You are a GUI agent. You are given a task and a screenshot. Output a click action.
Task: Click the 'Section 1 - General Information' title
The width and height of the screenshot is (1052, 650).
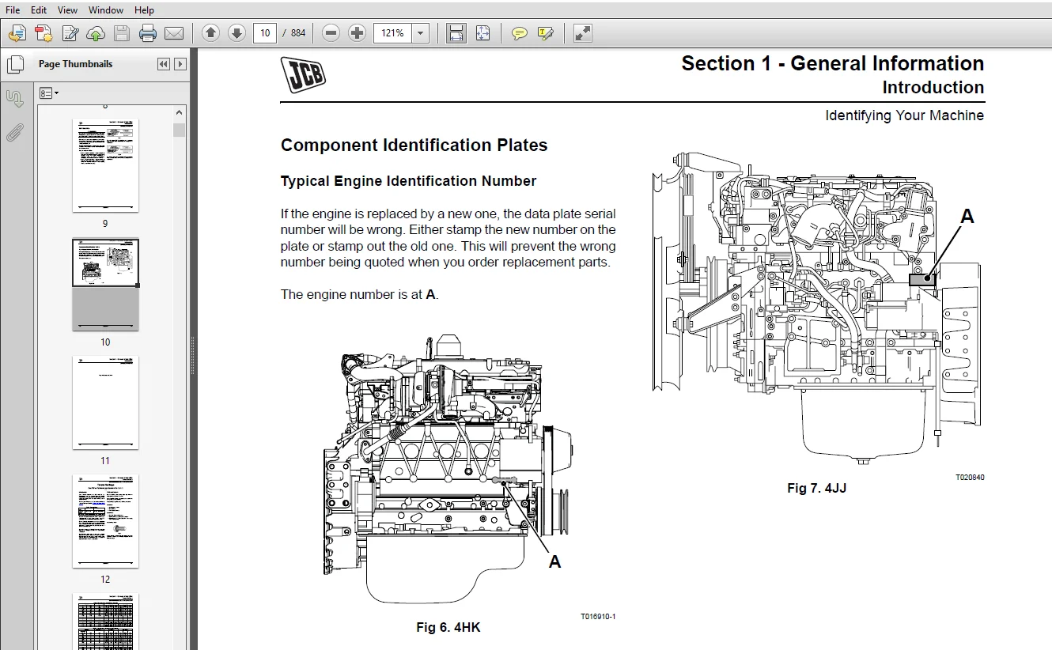[833, 64]
